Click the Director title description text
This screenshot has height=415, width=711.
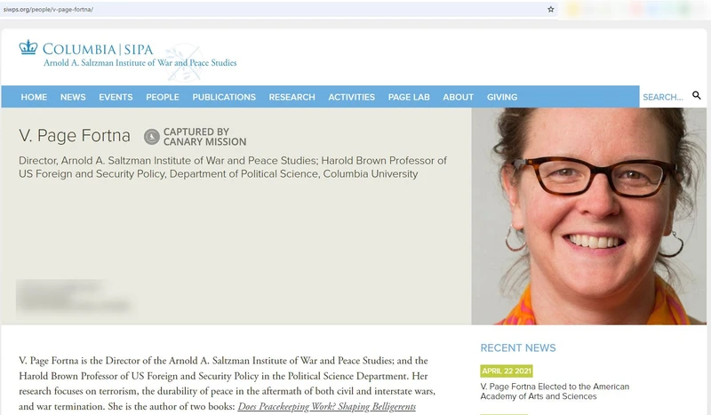point(233,167)
